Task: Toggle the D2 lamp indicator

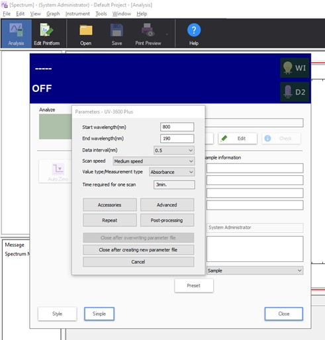Action: [295, 92]
